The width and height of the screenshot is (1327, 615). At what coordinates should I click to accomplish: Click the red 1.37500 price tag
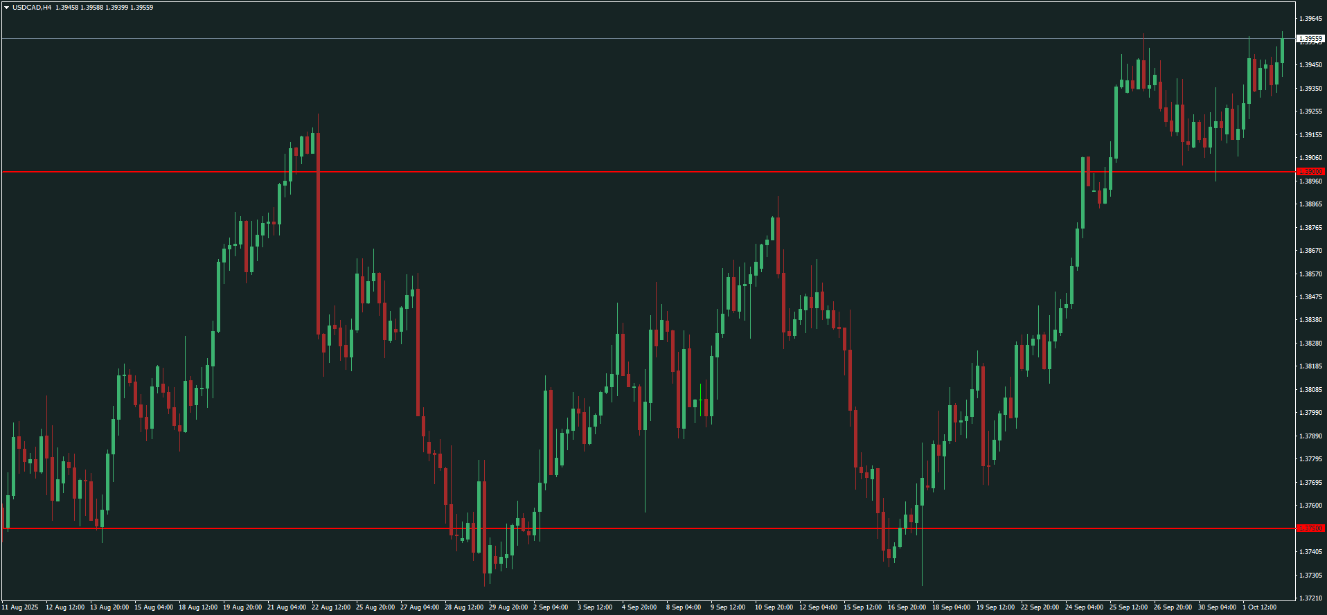[x=1310, y=528]
